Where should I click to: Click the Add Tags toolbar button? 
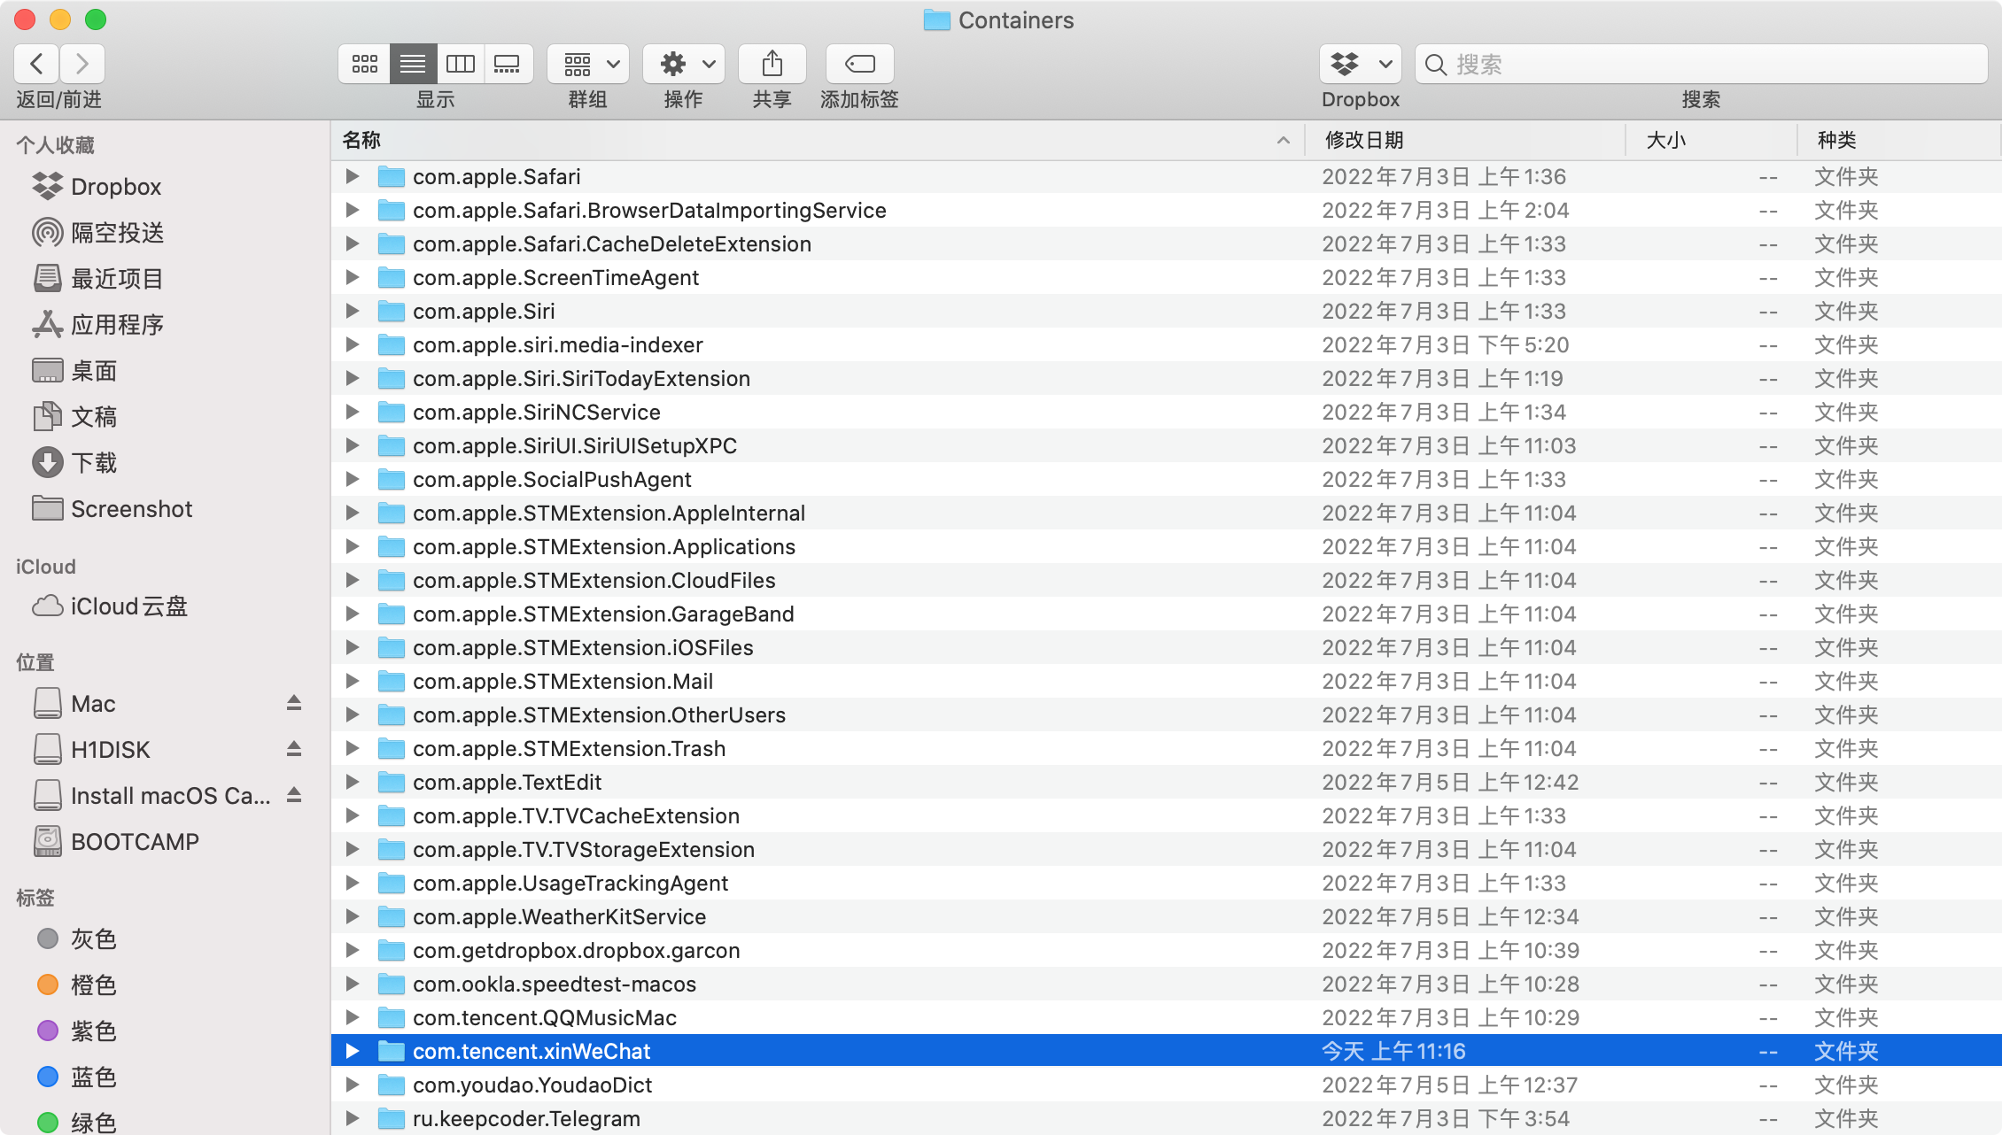pos(859,64)
